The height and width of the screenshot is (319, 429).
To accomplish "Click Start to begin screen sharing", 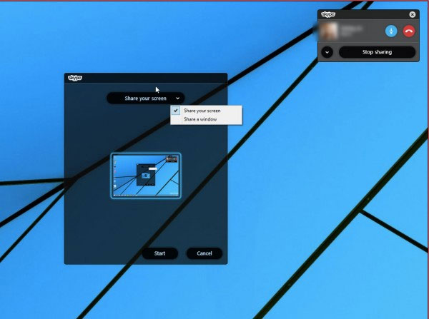I will [159, 253].
